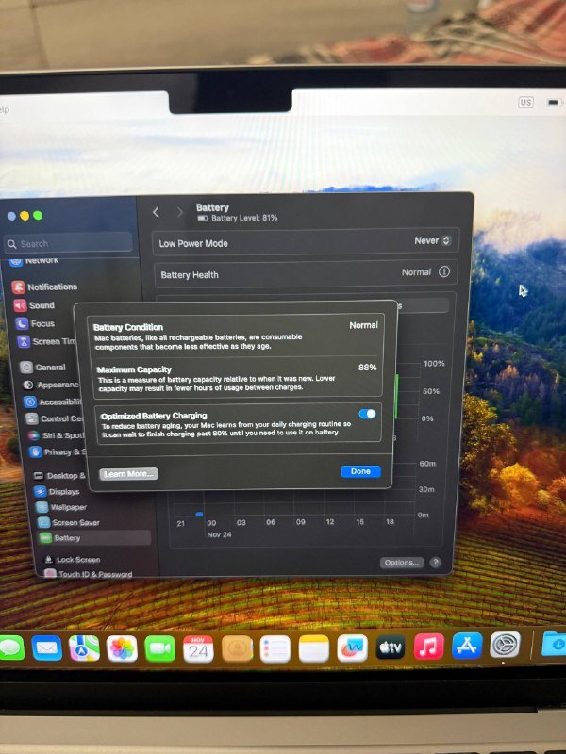Select Sound in settings sidebar
566x754 pixels.
(x=34, y=305)
